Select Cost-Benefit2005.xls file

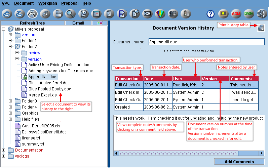(x=41, y=126)
